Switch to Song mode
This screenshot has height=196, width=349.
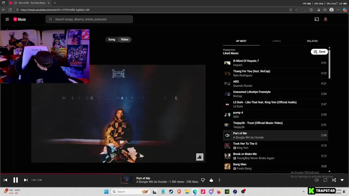(112, 39)
